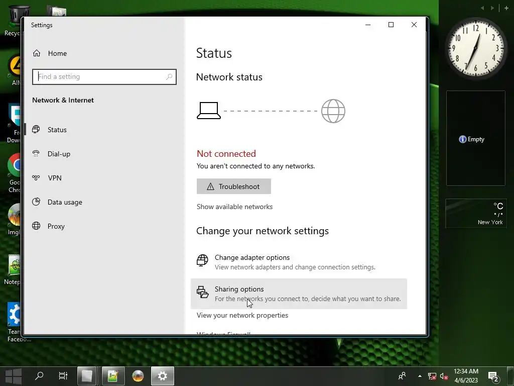The height and width of the screenshot is (386, 514).
Task: Click the Not connected status text
Action: [226, 154]
